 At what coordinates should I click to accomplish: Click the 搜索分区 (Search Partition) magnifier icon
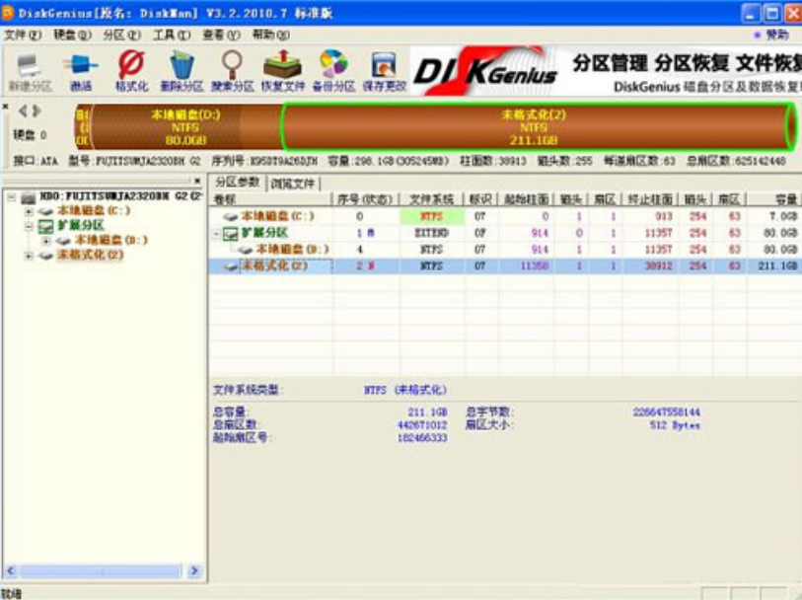click(231, 71)
